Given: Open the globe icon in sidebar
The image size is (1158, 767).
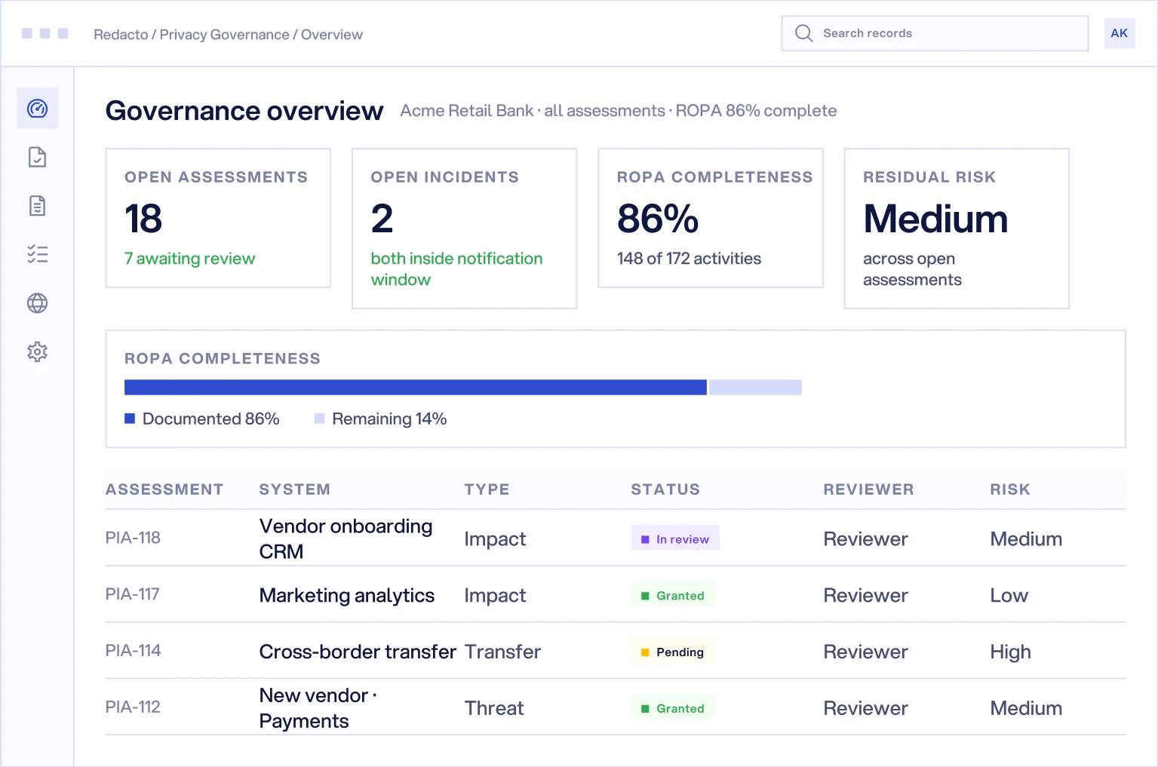Looking at the screenshot, I should coord(37,303).
